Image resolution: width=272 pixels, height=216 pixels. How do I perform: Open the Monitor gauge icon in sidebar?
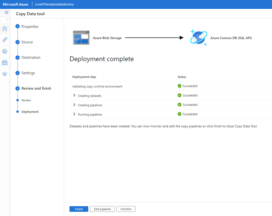point(5,51)
